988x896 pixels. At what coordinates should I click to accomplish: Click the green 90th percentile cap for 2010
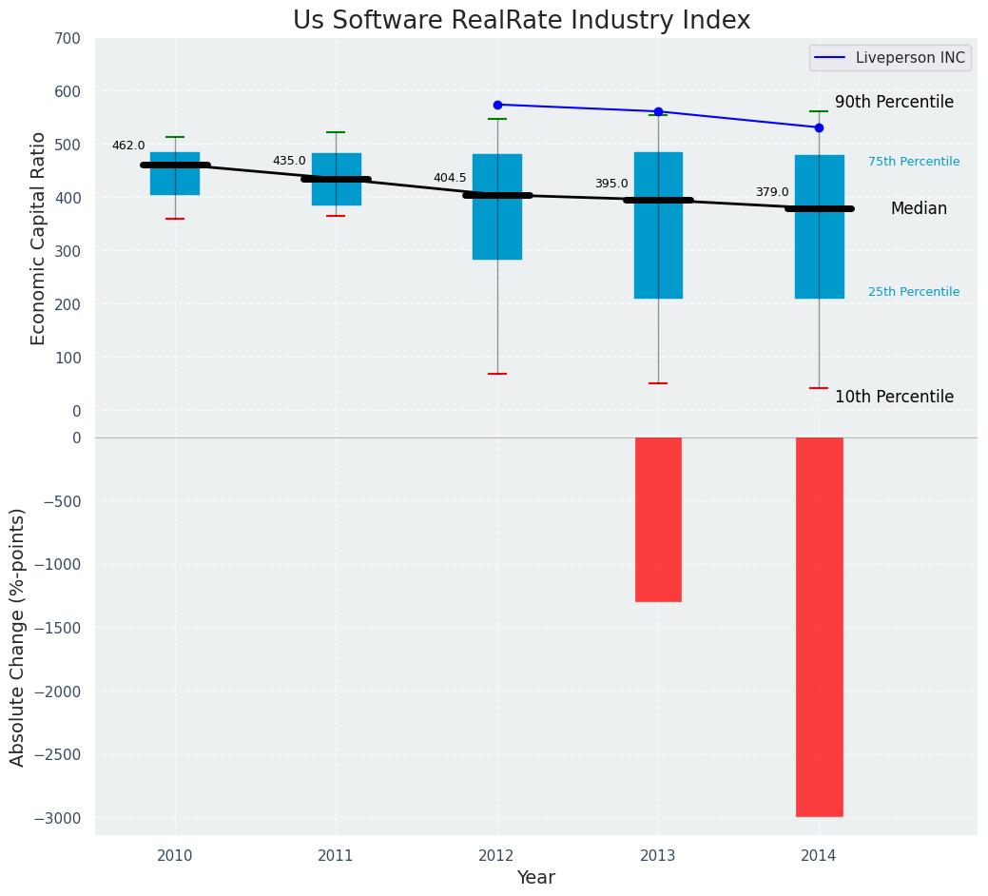[x=175, y=137]
